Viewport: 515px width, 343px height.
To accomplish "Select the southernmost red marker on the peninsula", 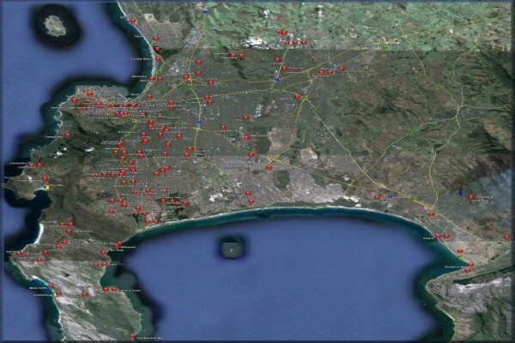I will click(x=133, y=336).
